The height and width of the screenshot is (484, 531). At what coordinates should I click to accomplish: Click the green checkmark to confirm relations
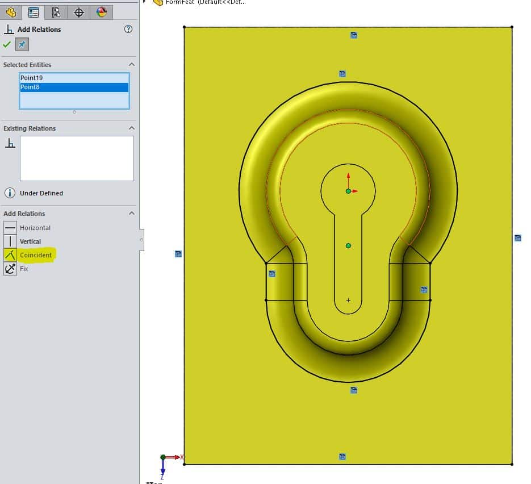click(7, 44)
